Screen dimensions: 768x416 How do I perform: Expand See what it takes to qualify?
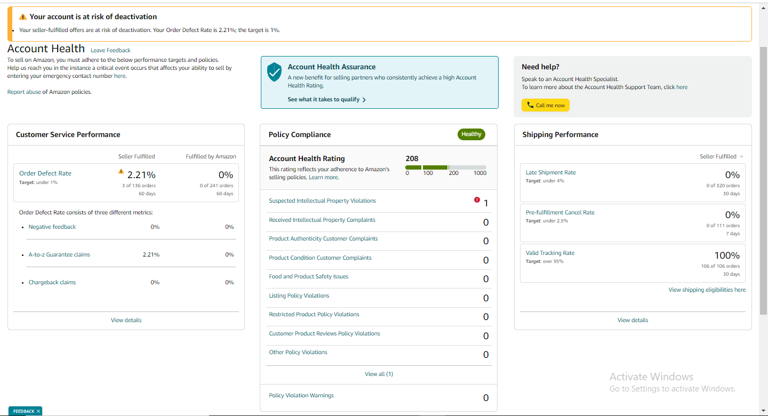pos(326,99)
